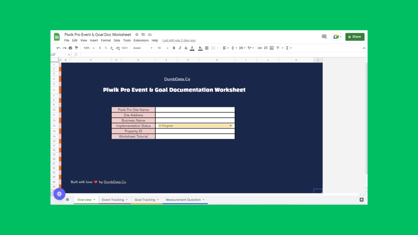418x235 pixels.
Task: Insert a comment via the toolbar icon
Action: pyautogui.click(x=265, y=48)
